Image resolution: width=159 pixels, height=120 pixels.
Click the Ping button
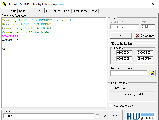(121, 35)
